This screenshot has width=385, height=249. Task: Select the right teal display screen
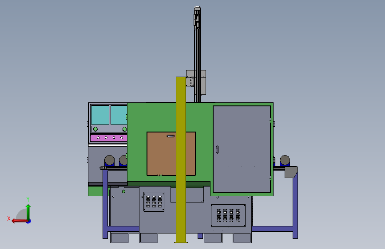coord(119,115)
